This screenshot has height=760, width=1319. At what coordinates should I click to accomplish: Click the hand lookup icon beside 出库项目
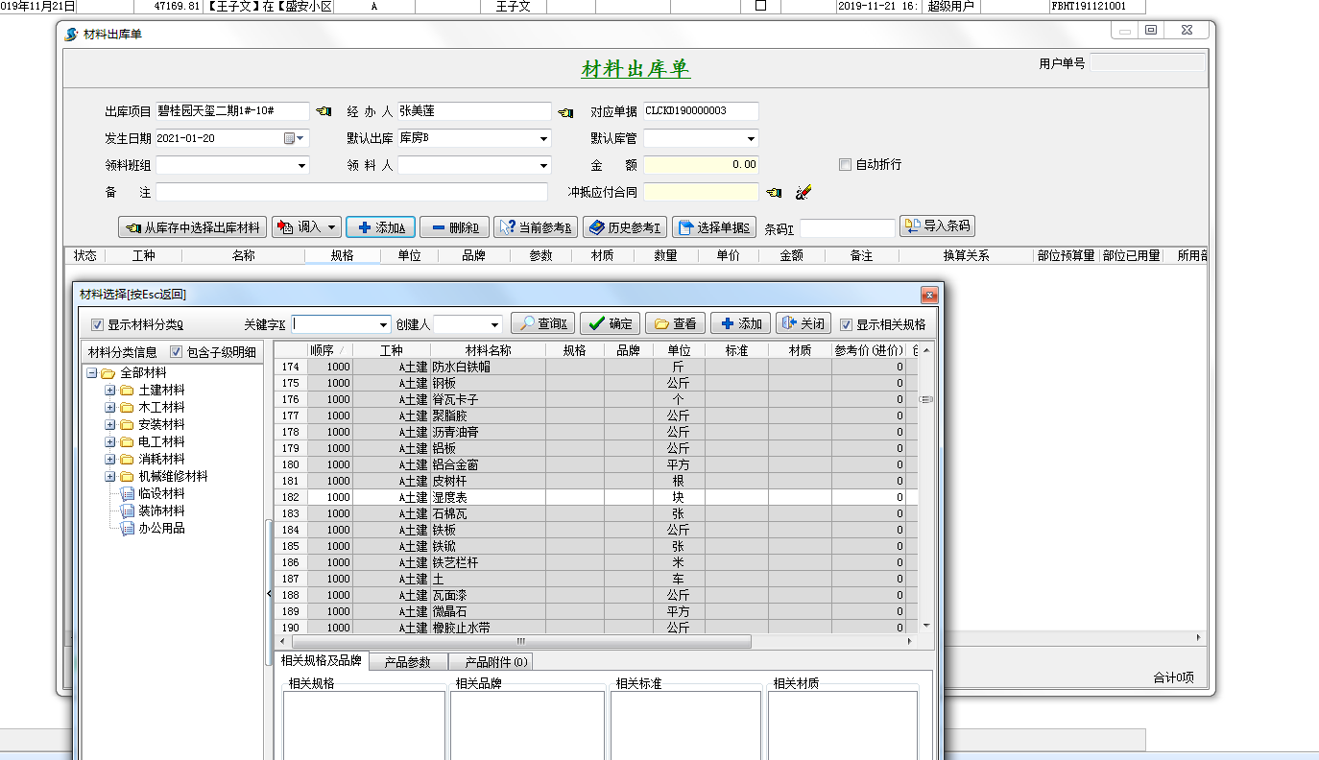[x=324, y=111]
